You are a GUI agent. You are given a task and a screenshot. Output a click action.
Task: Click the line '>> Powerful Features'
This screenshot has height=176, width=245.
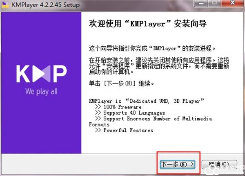tap(124, 130)
